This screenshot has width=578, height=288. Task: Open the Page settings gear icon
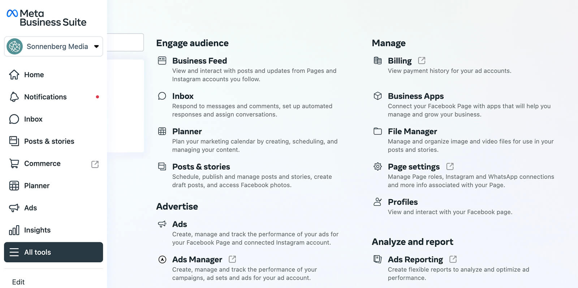click(x=377, y=166)
